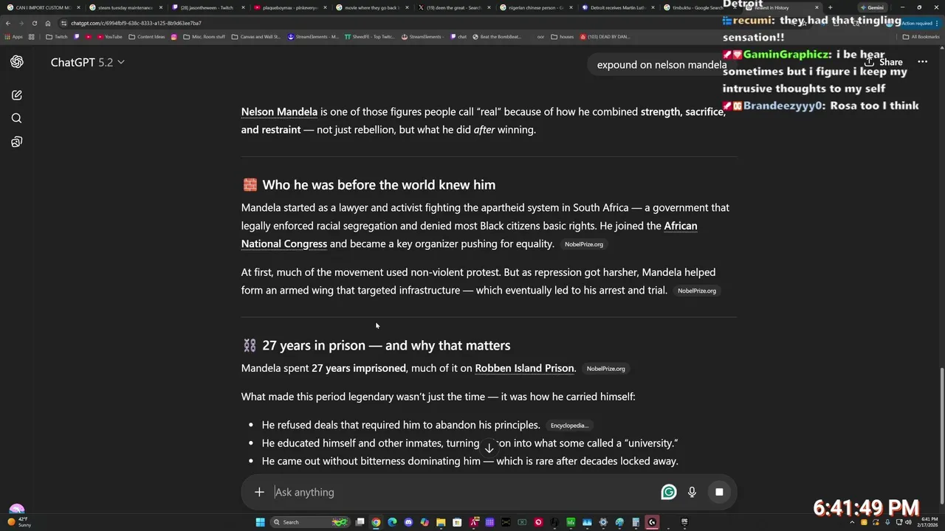Open the Robben Island Prison link

(x=524, y=368)
